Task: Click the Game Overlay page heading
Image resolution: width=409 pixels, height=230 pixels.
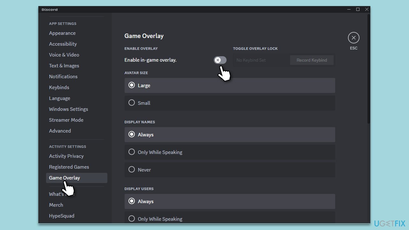Action: click(144, 36)
